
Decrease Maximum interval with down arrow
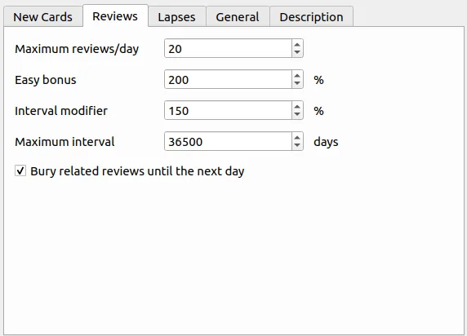297,145
